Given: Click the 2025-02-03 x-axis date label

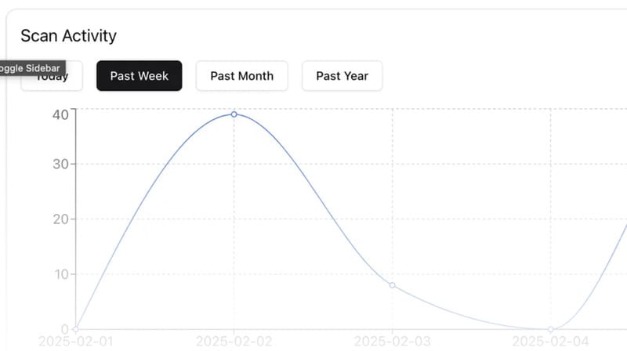Looking at the screenshot, I should [392, 342].
